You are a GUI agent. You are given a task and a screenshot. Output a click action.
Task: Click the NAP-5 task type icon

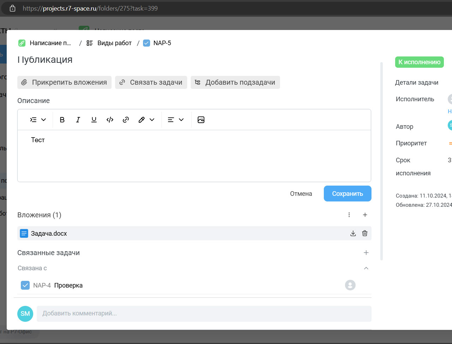[x=147, y=43]
